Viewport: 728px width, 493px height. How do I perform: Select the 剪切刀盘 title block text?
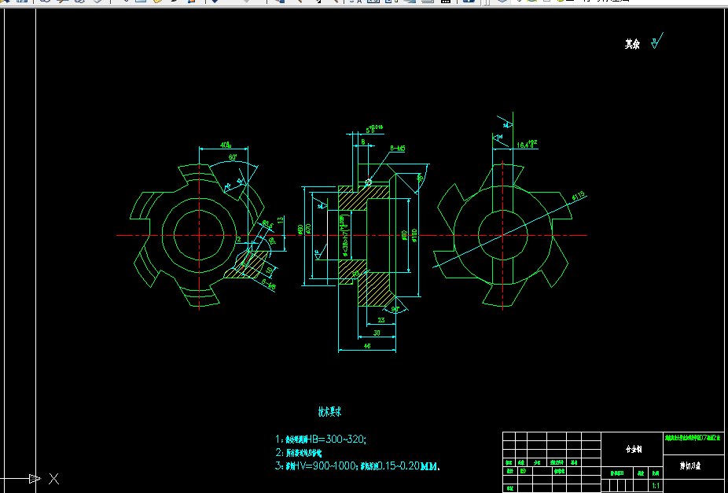(x=690, y=466)
